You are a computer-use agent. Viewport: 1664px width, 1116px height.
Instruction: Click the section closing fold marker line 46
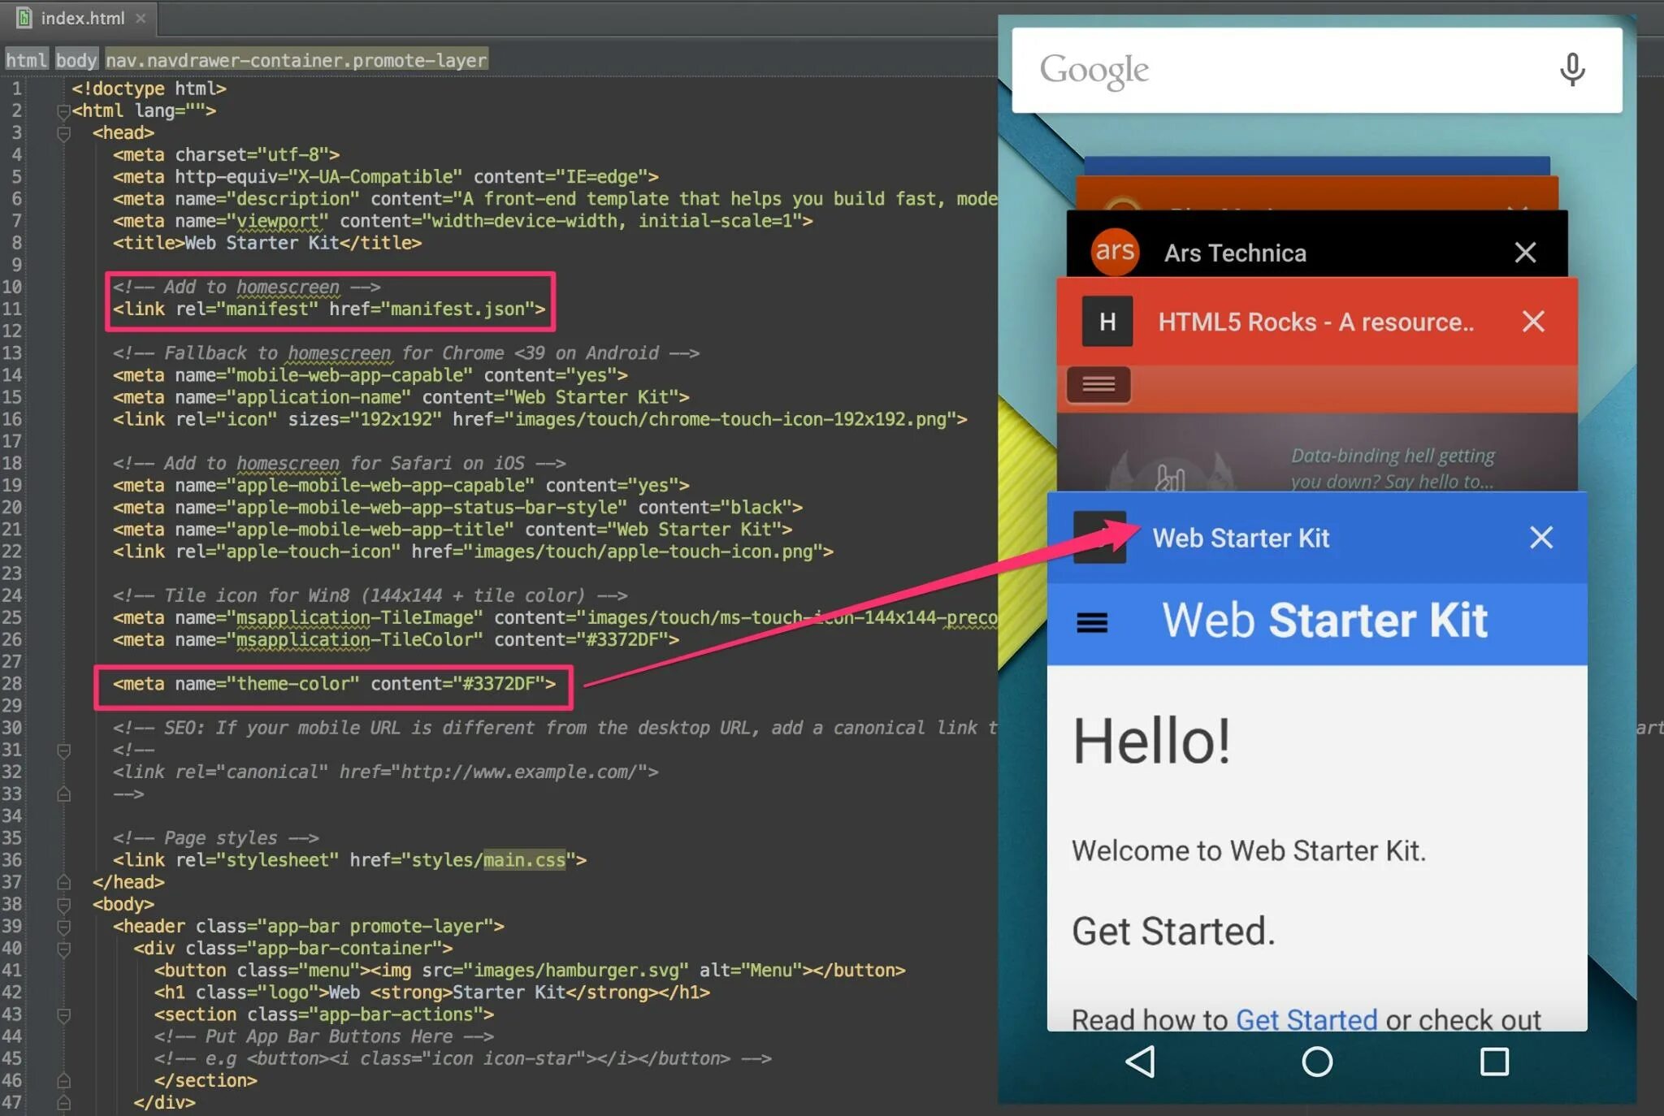pyautogui.click(x=63, y=1081)
